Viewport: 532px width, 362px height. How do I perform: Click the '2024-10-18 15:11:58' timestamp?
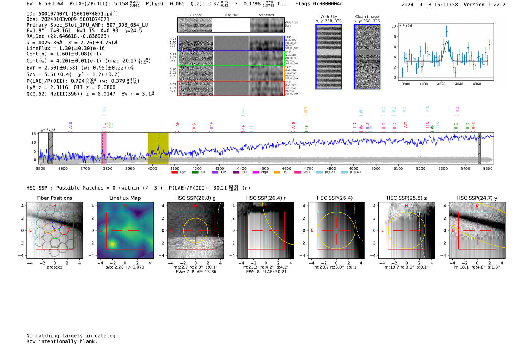click(x=430, y=5)
